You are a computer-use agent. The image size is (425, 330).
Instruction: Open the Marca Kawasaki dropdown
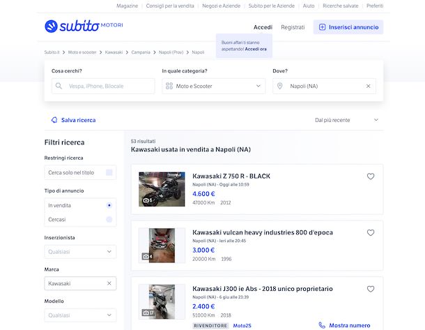click(x=80, y=283)
